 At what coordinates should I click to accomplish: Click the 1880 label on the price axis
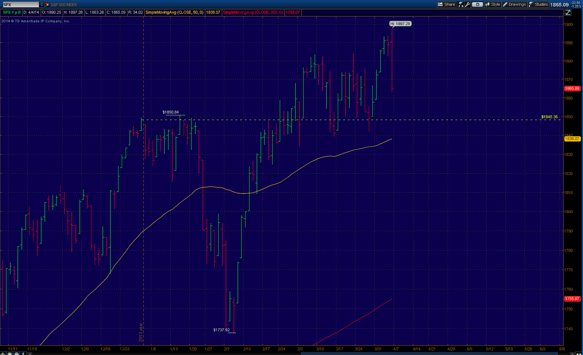pos(568,61)
